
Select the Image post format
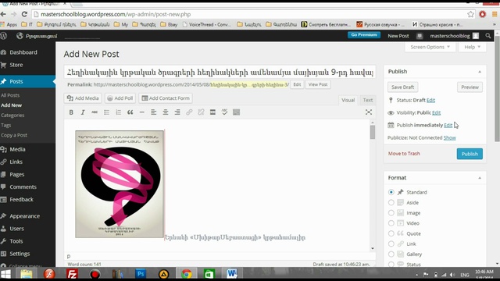click(x=391, y=213)
